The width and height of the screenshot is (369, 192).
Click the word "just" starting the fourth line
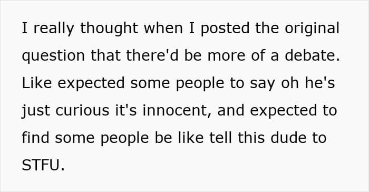pos(36,111)
